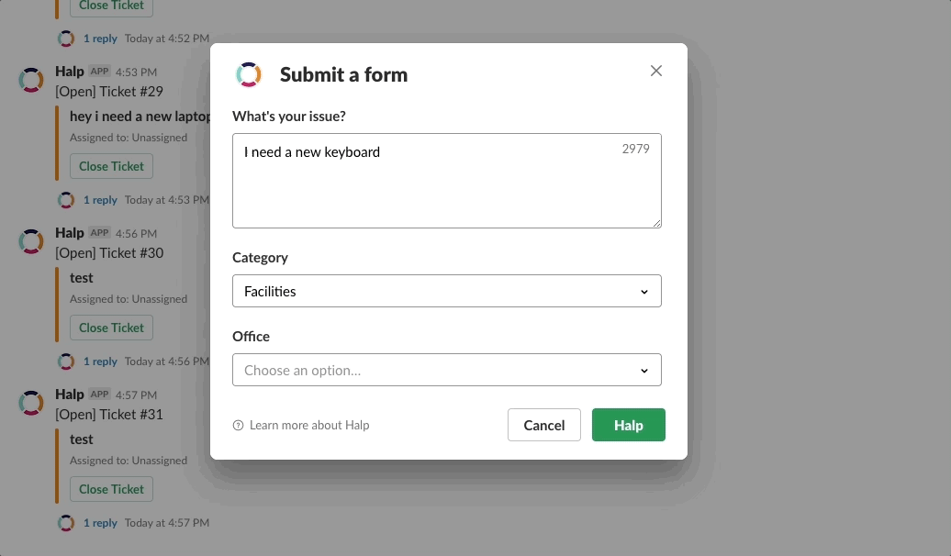Open Halp avatar for Ticket #30
Image resolution: width=951 pixels, height=556 pixels.
(31, 241)
